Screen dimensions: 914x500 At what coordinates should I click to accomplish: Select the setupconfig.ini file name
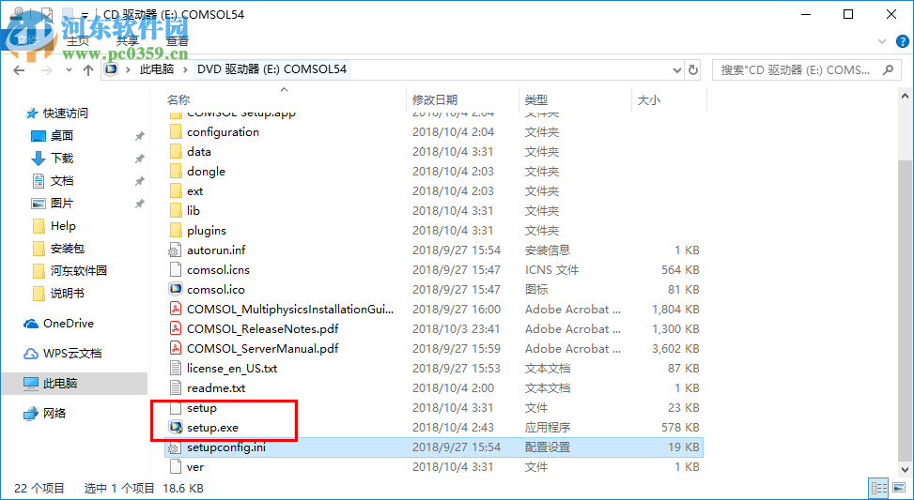point(226,447)
